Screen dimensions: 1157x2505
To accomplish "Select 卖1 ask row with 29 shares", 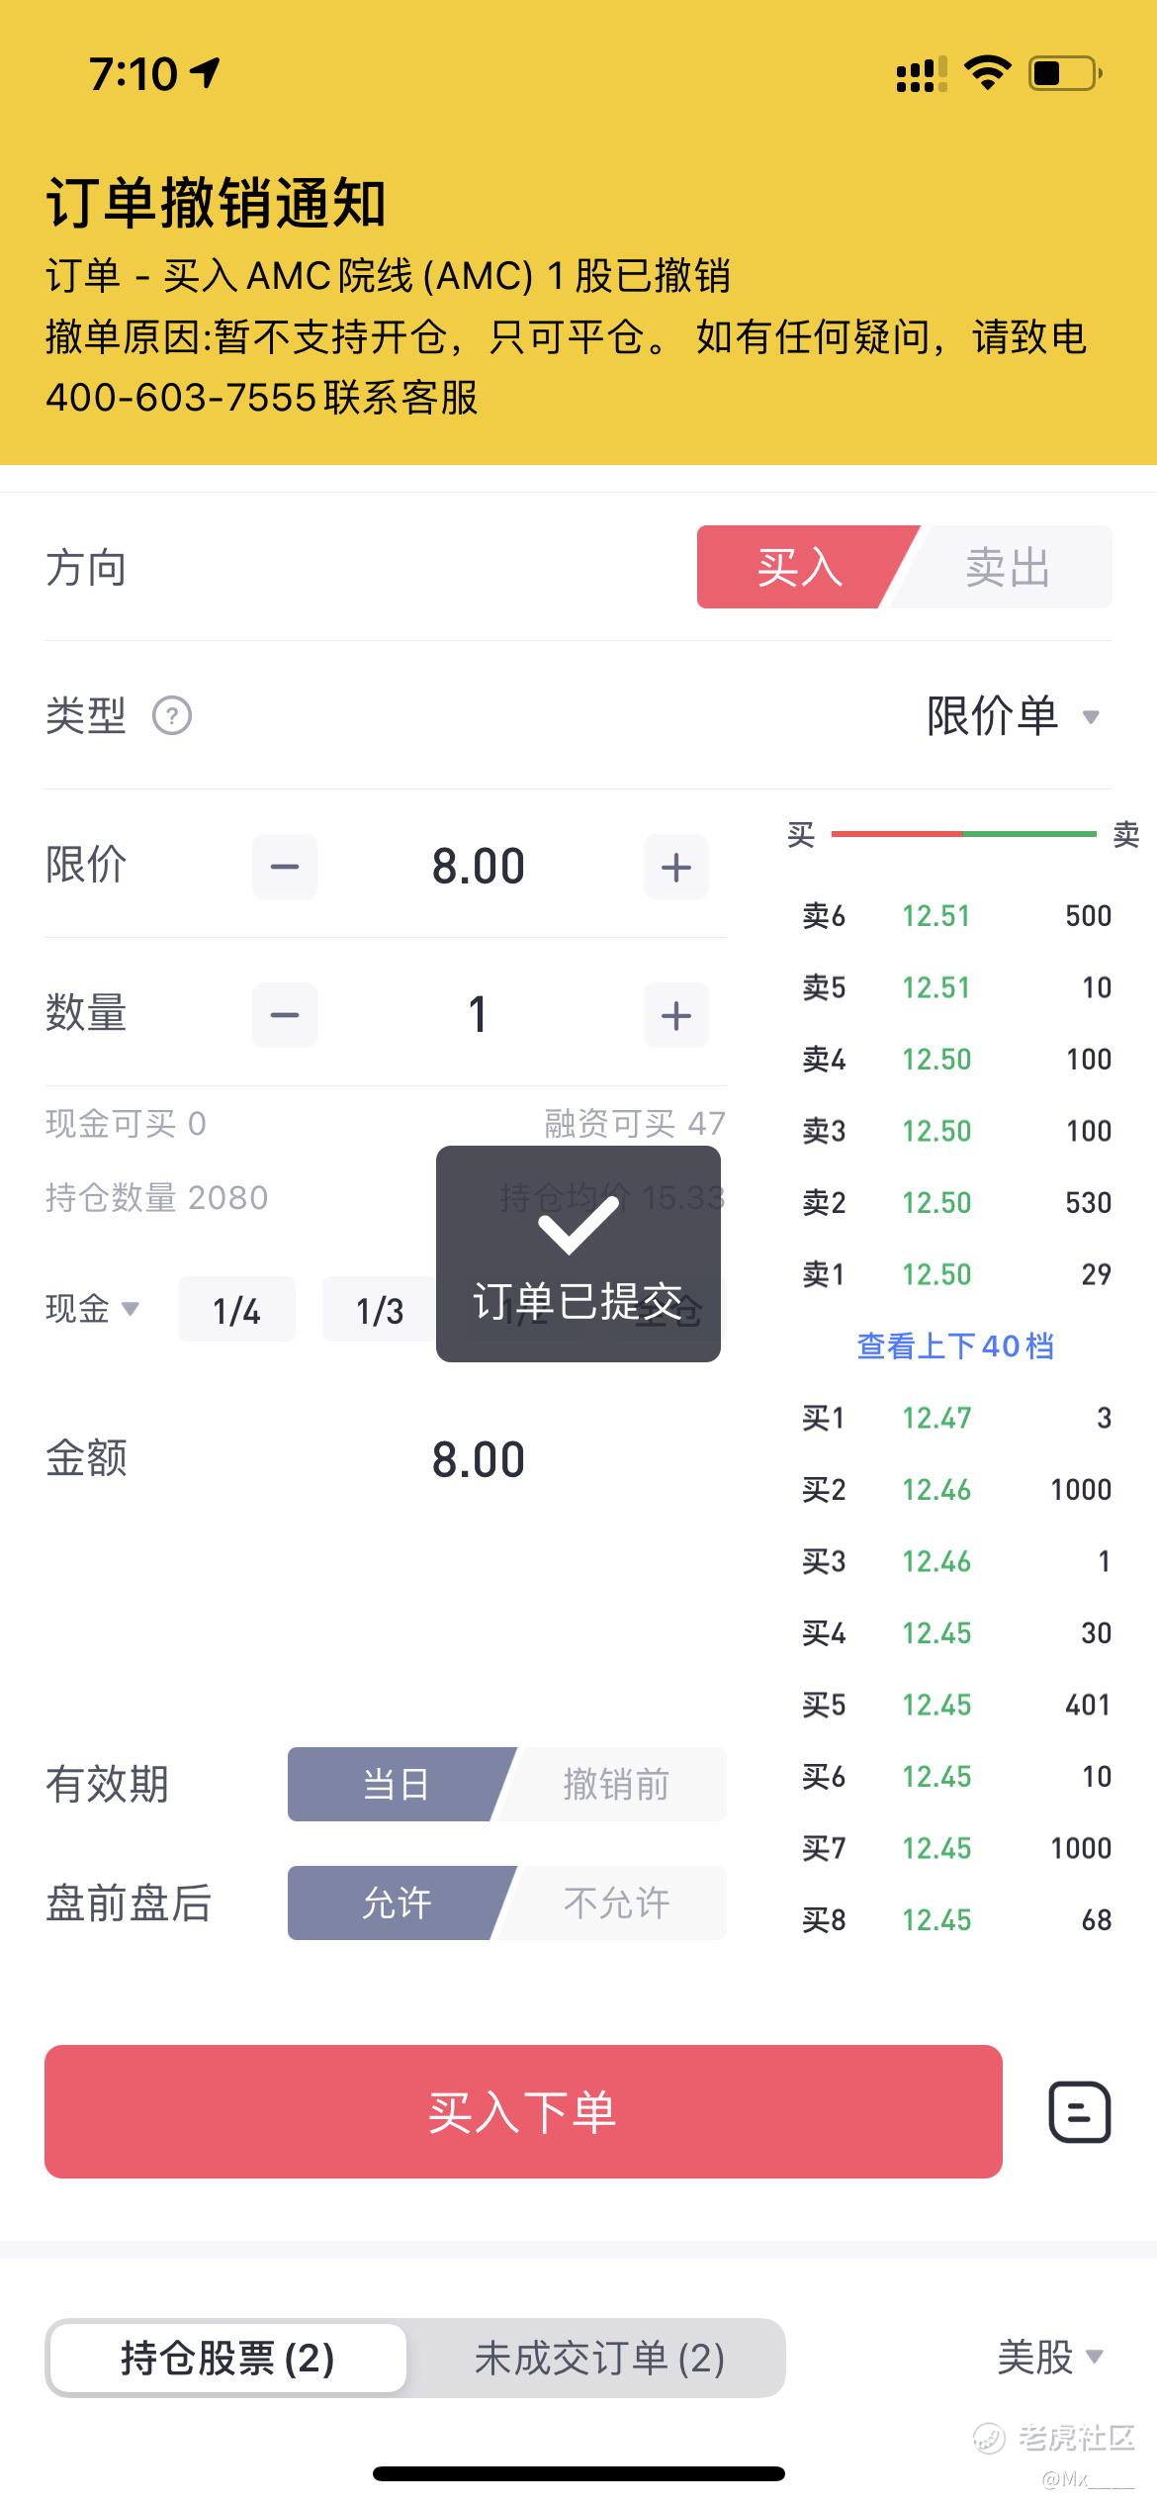I will [956, 1274].
